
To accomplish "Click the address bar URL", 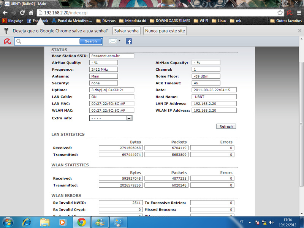I will (x=66, y=13).
